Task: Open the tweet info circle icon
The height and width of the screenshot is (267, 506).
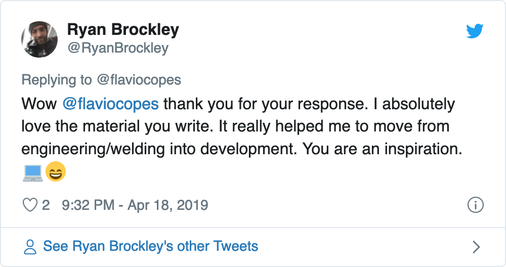Action: click(x=476, y=205)
